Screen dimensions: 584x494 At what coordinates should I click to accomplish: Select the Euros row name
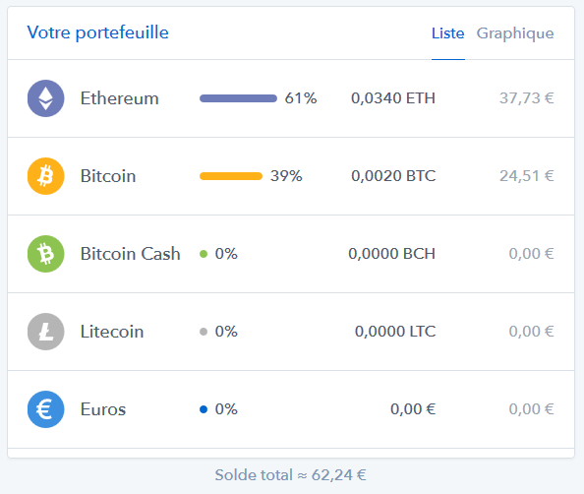103,409
